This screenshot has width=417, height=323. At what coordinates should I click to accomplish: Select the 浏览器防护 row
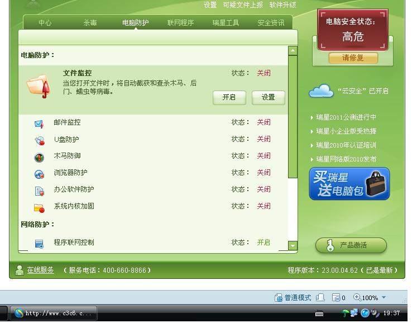point(153,173)
